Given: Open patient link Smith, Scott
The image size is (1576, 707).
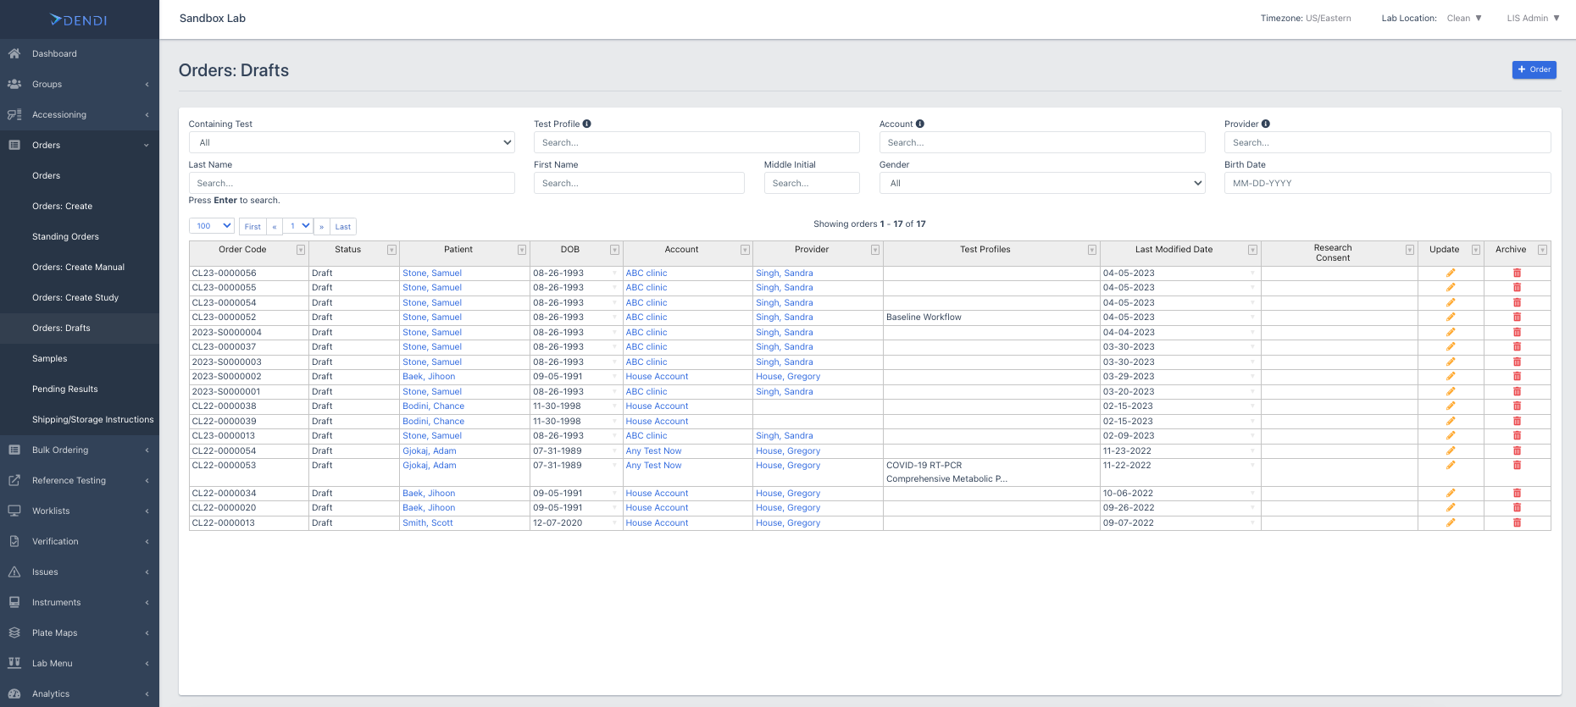Looking at the screenshot, I should [428, 522].
